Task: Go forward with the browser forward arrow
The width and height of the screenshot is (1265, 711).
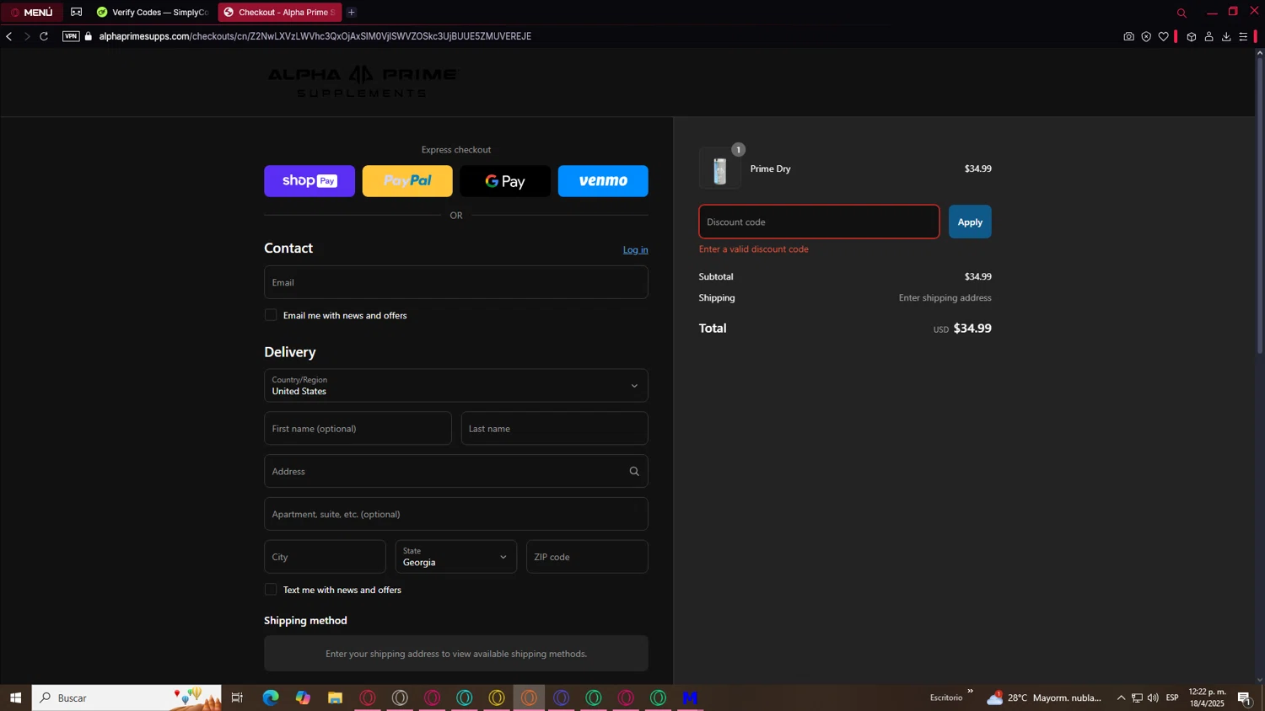Action: 27,36
